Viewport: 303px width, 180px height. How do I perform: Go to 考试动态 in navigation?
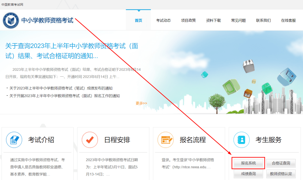click(x=163, y=20)
